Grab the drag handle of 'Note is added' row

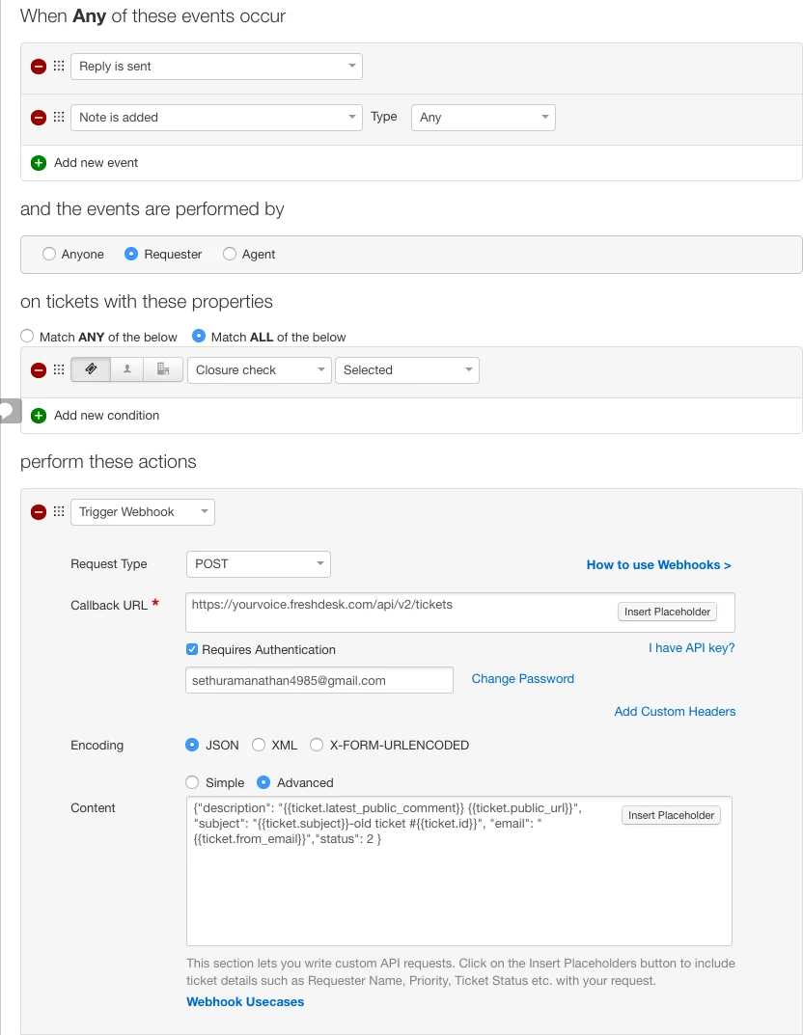tap(59, 117)
